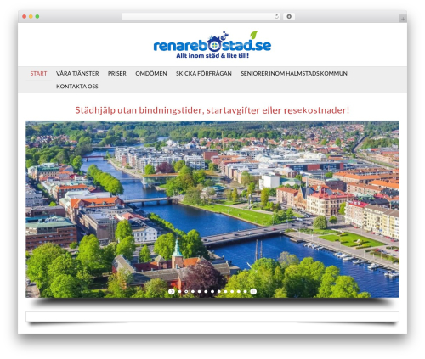Image resolution: width=425 pixels, height=359 pixels.
Task: Go to KONTAKTA OSS page
Action: (77, 87)
